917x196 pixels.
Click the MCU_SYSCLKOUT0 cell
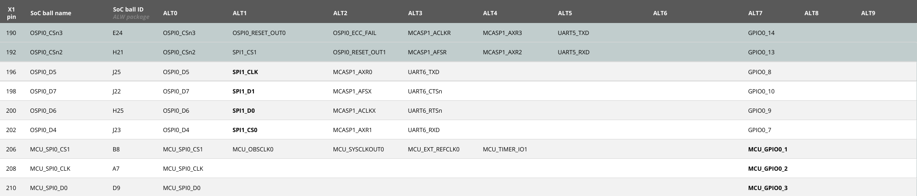[358, 149]
